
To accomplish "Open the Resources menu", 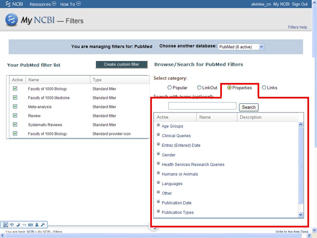I will 43,4.
